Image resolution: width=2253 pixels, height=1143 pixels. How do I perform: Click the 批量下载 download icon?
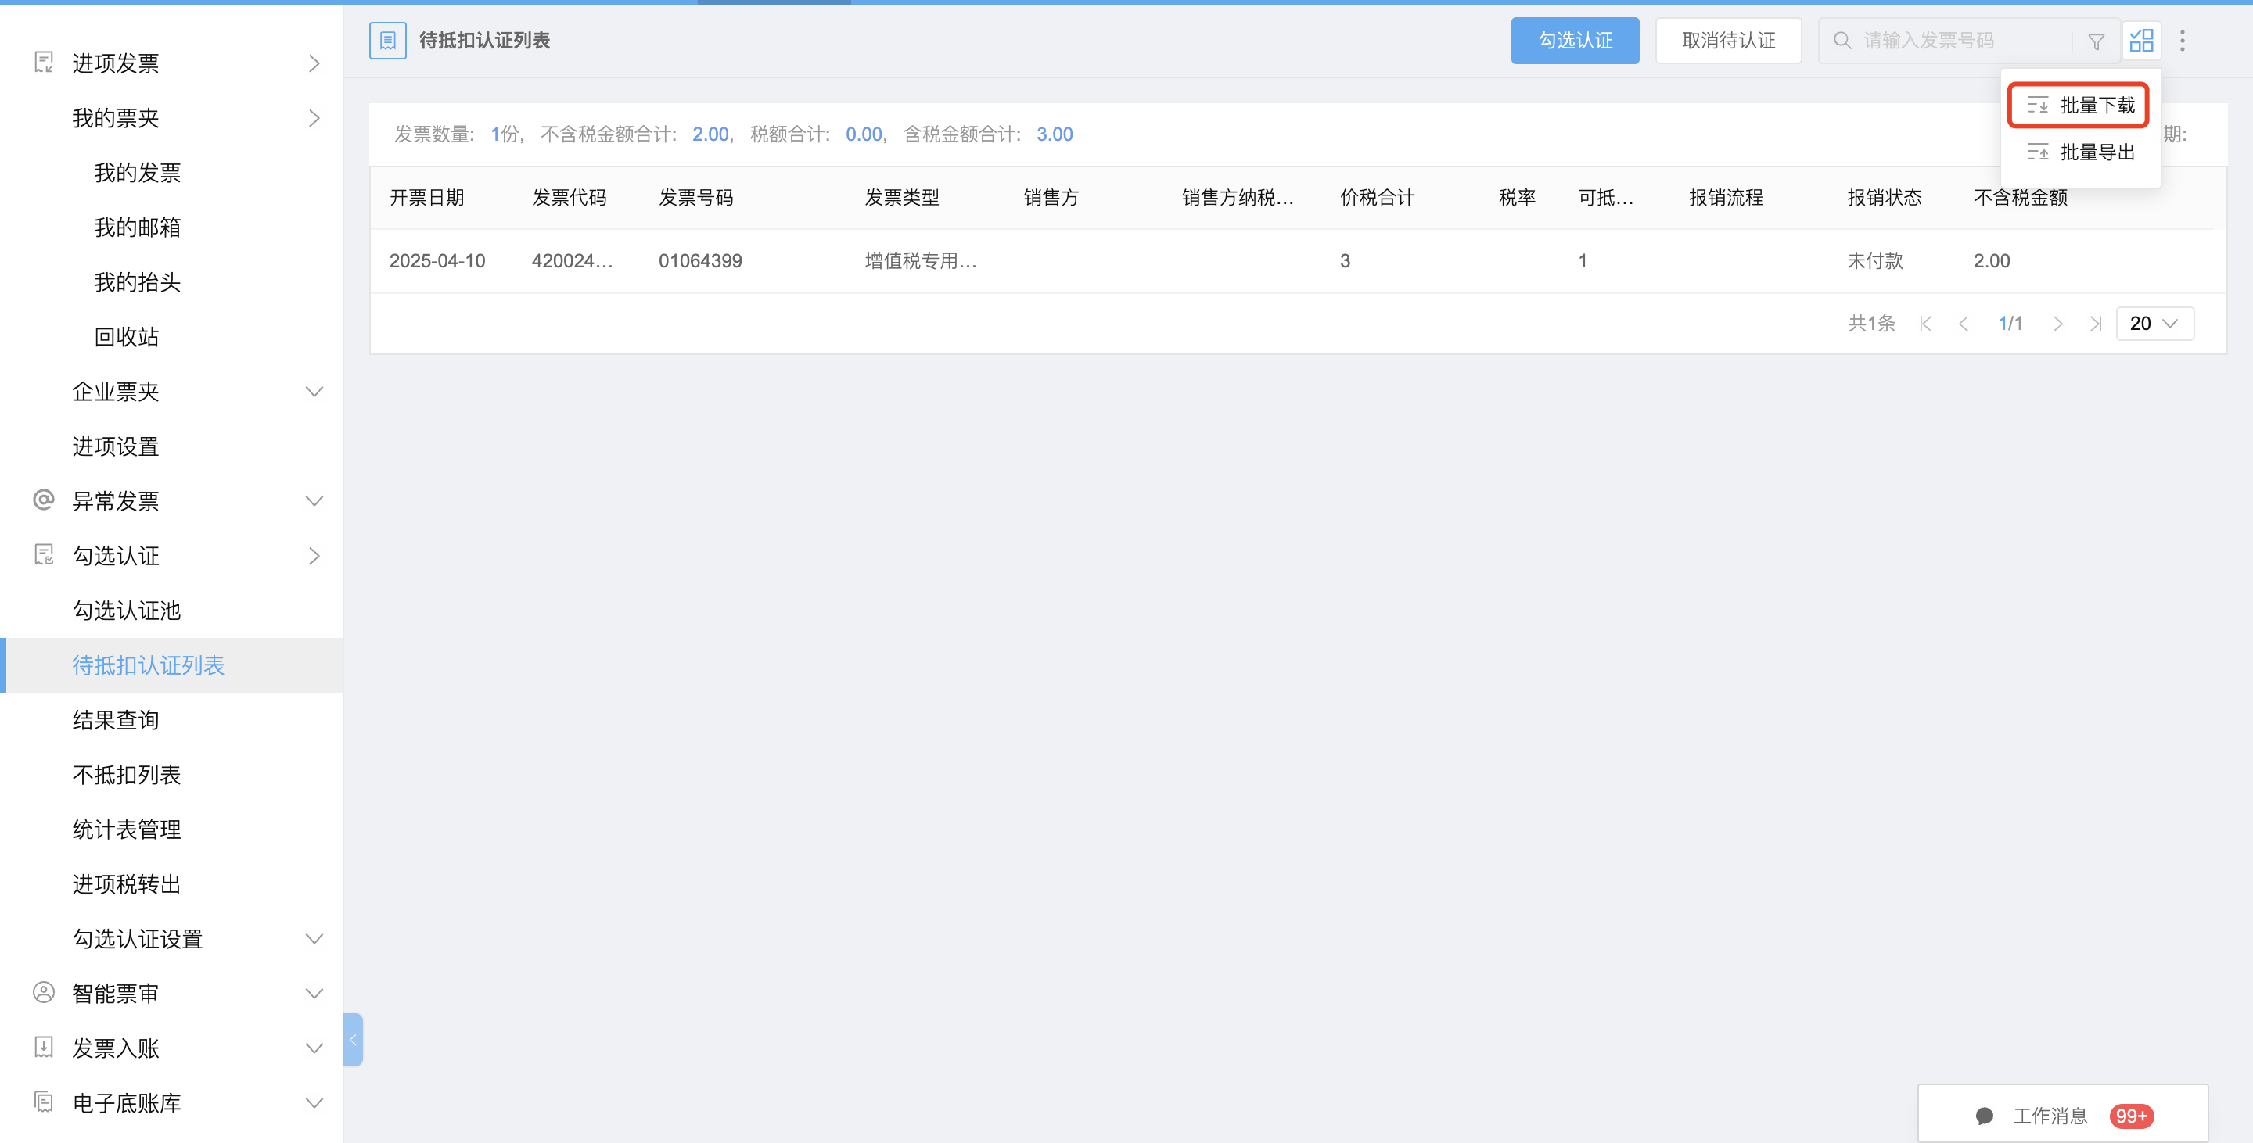click(x=2038, y=106)
